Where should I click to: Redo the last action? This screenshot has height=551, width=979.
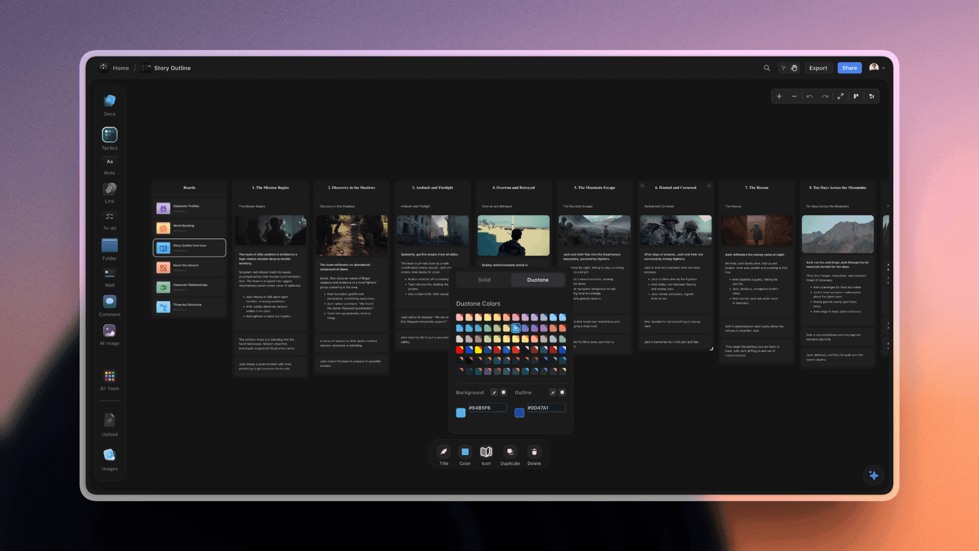[825, 96]
